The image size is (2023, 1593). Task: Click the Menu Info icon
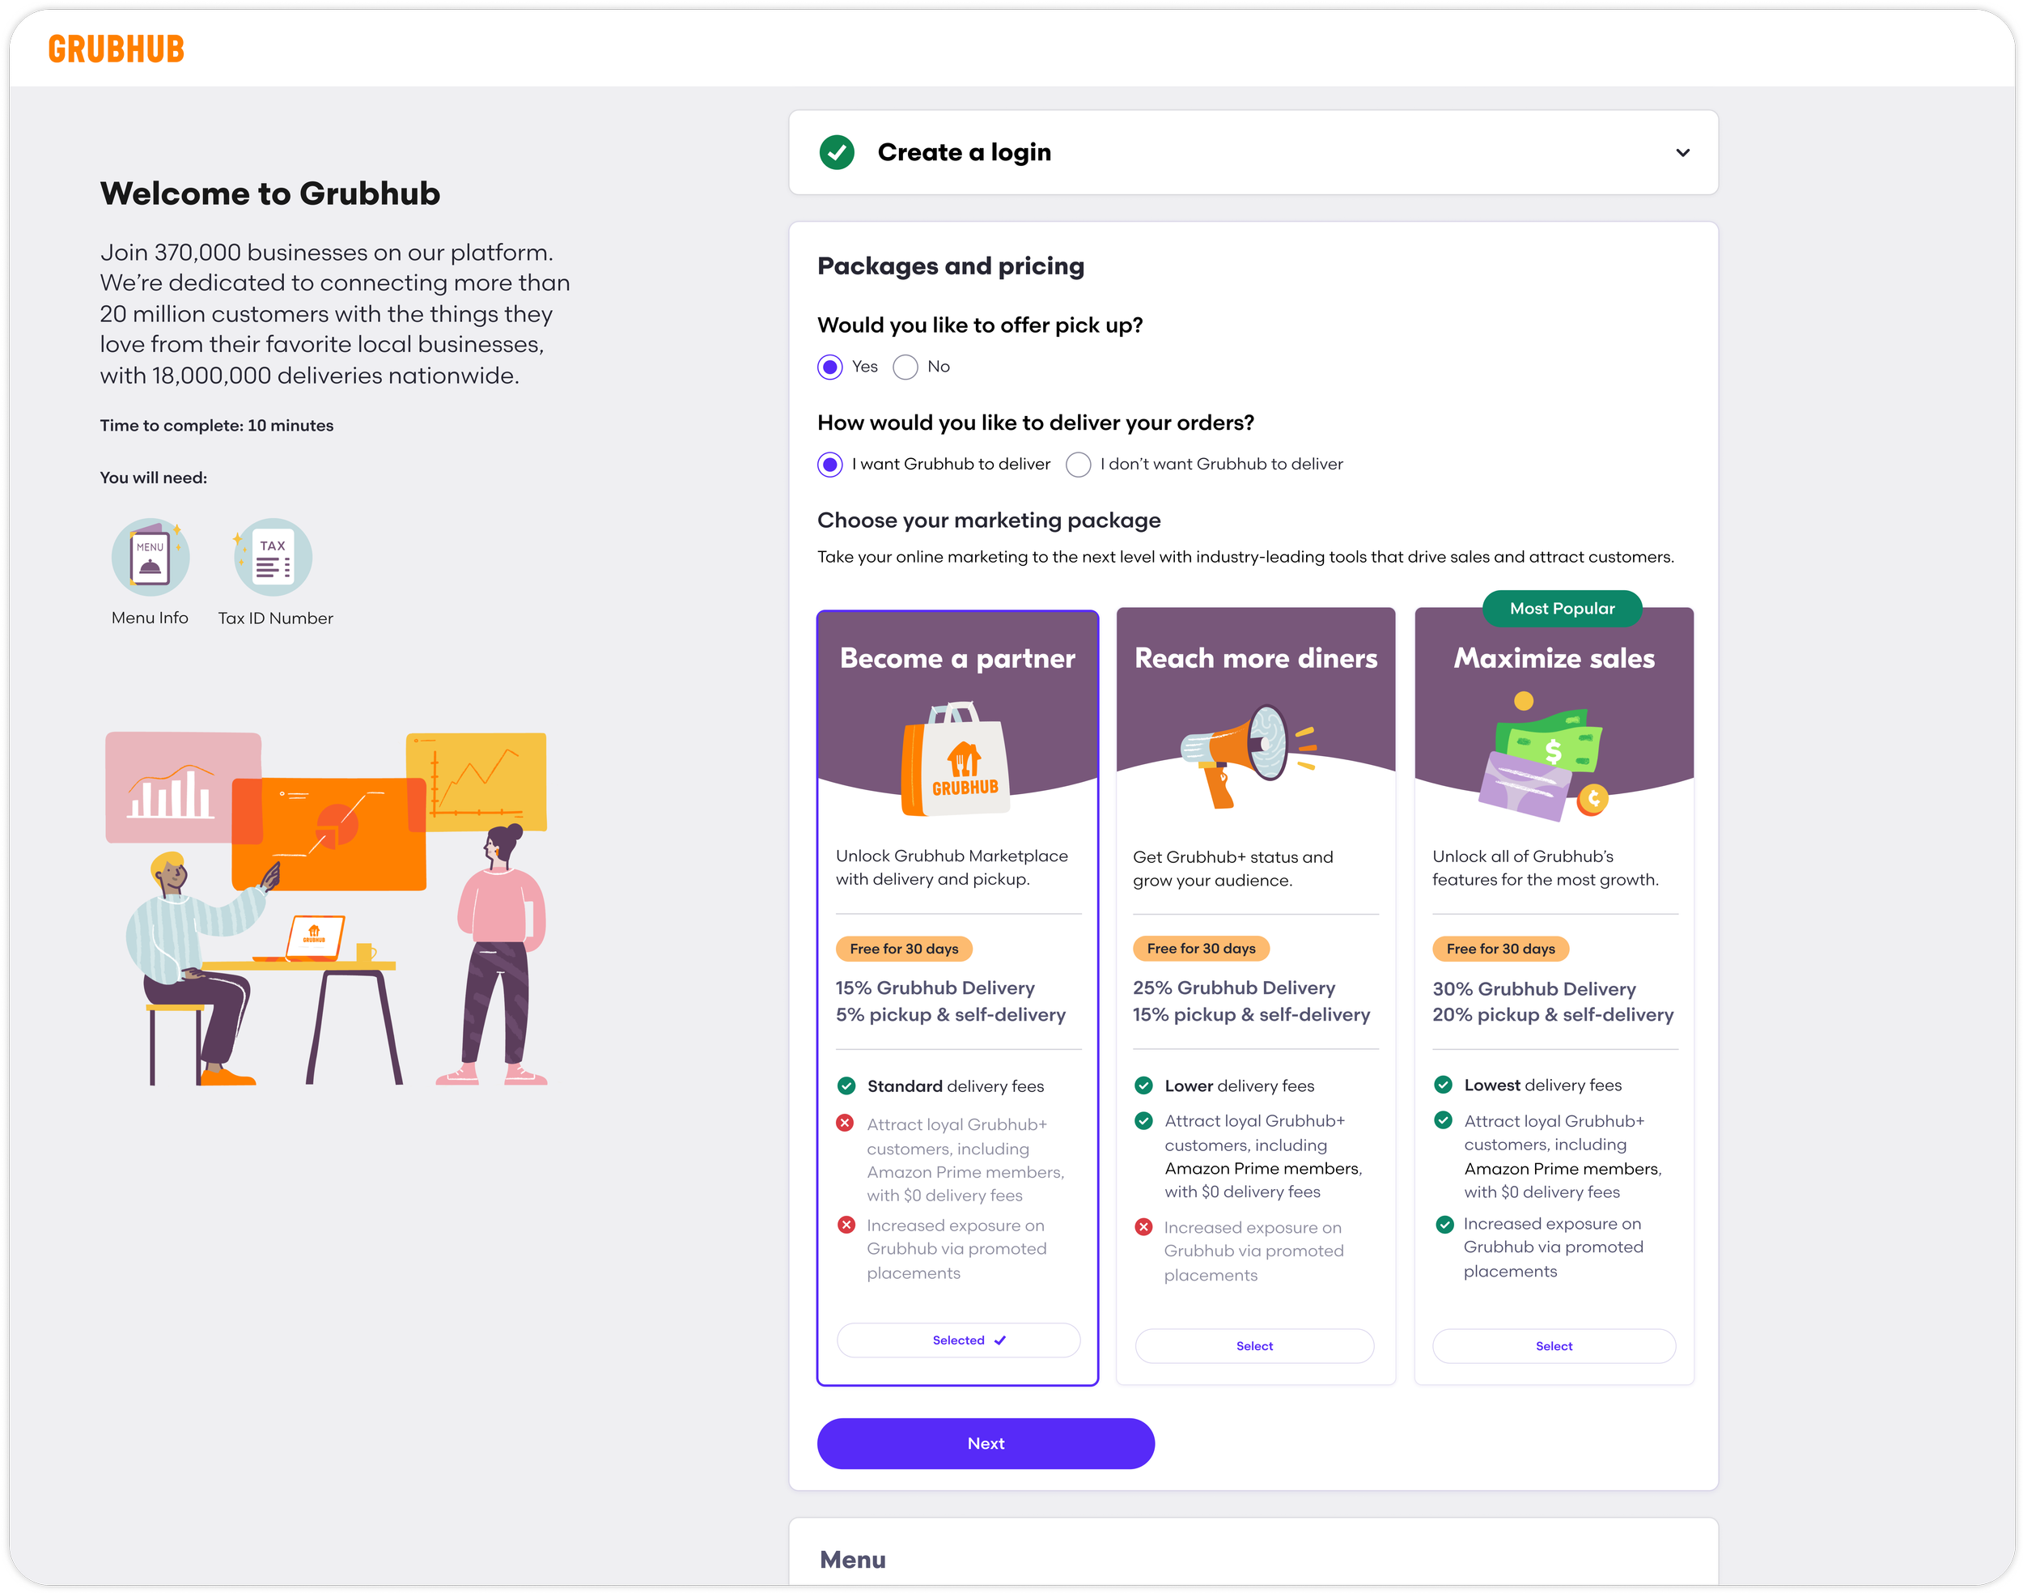(150, 557)
